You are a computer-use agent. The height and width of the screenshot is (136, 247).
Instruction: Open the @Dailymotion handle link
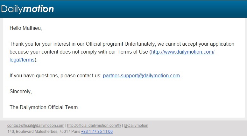136,126
